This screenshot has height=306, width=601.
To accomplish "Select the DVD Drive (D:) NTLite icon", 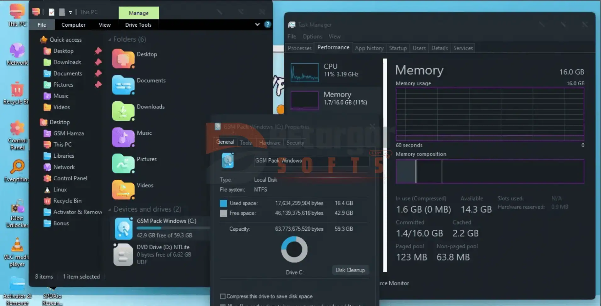I will [123, 255].
